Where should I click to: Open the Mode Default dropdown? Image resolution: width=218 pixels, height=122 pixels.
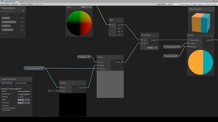click(x=24, y=100)
